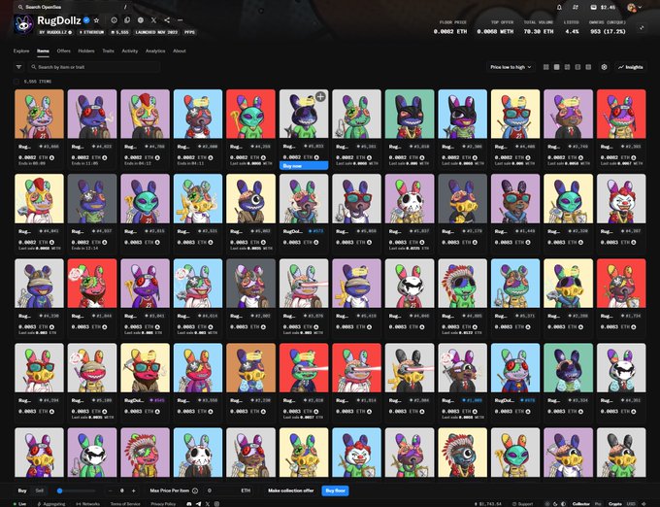The width and height of the screenshot is (660, 507).
Task: Select the Items tab
Action: pos(43,51)
